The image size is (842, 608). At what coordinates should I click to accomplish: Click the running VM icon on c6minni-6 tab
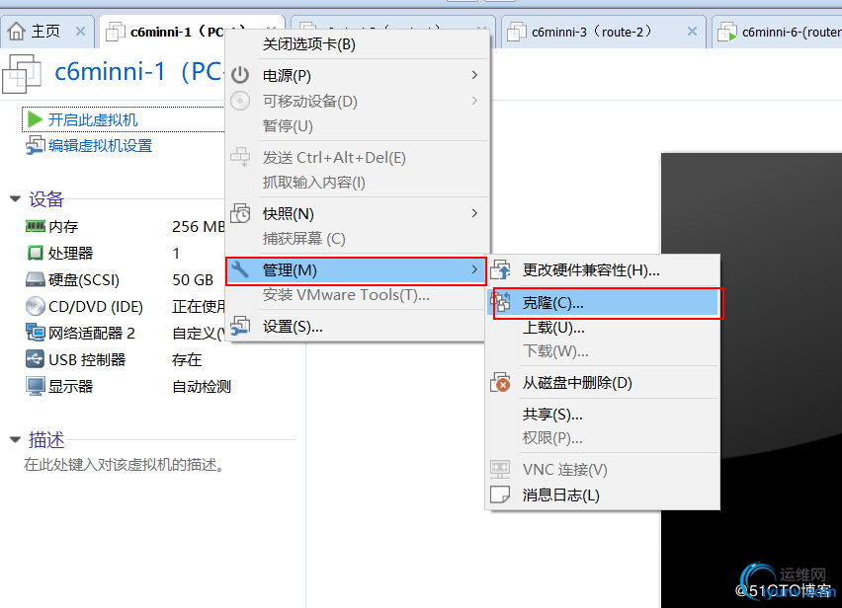[x=727, y=32]
